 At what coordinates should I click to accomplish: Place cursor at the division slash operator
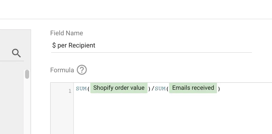[153, 88]
